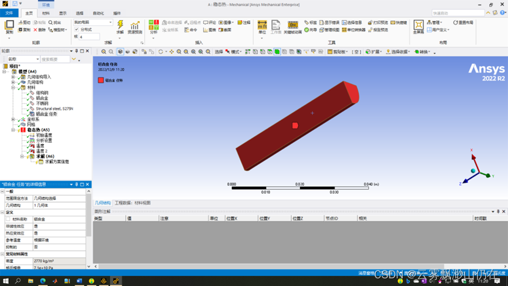The width and height of the screenshot is (508, 286).
Task: Click the Units ruler icon
Action: pyautogui.click(x=262, y=26)
